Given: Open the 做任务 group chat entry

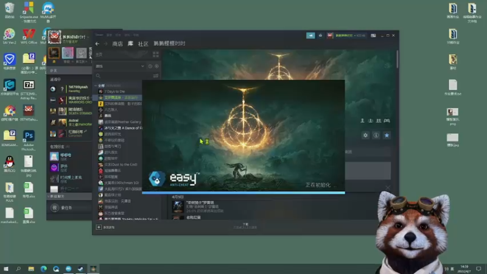Looking at the screenshot, I should point(69,208).
